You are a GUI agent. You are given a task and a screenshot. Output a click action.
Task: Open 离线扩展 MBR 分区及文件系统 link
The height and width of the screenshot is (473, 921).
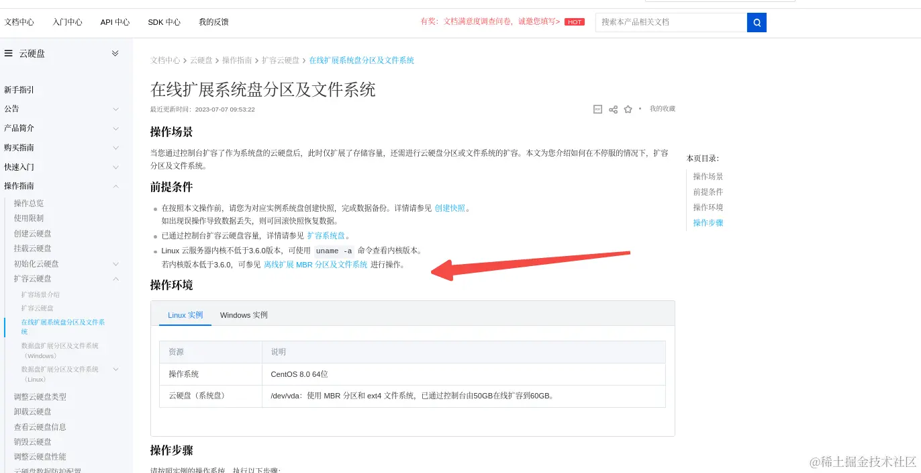point(316,265)
